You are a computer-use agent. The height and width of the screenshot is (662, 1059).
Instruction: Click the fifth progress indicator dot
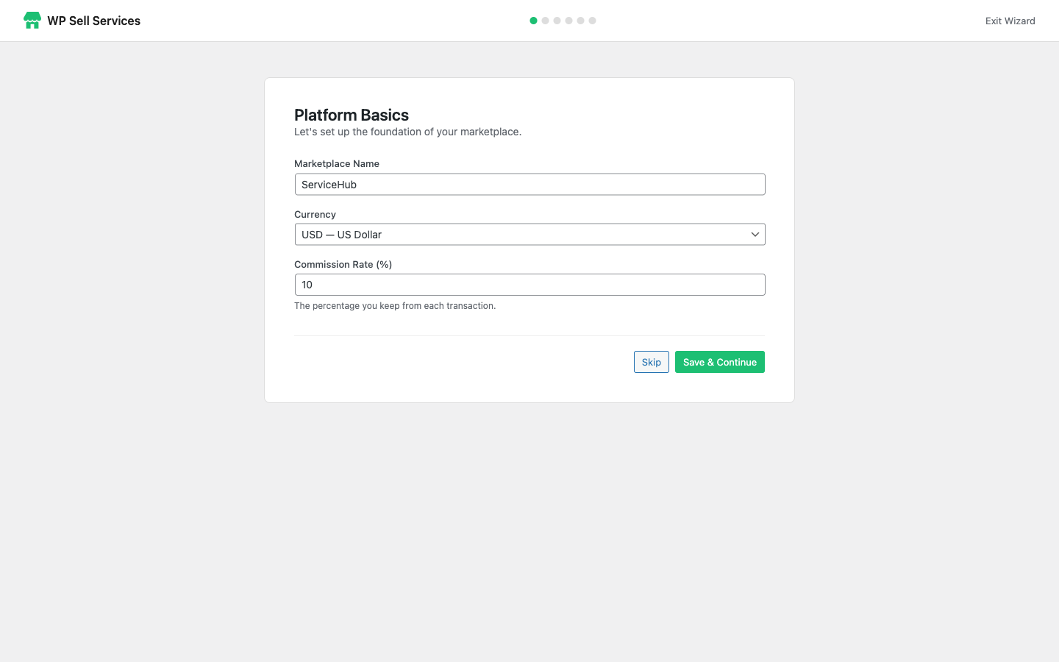[580, 21]
